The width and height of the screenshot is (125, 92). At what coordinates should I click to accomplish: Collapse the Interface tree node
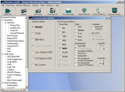(x=5, y=23)
